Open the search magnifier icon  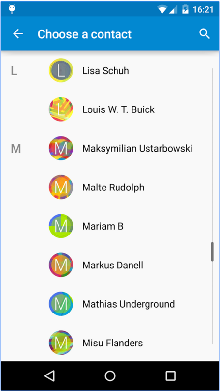coord(205,33)
